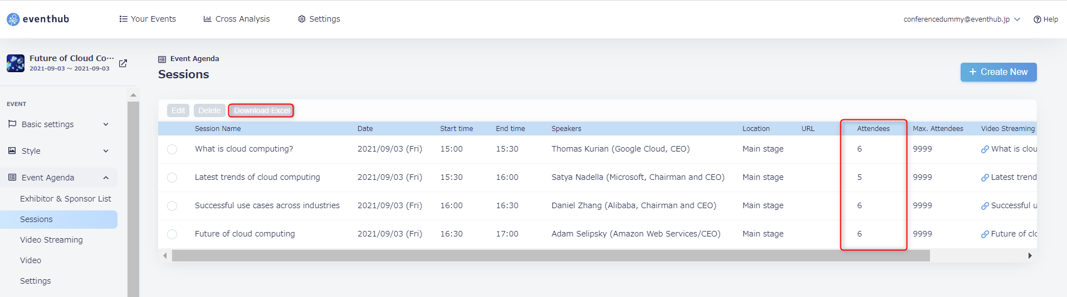
Task: Expand the Basic settings section chevron
Action: tap(106, 124)
